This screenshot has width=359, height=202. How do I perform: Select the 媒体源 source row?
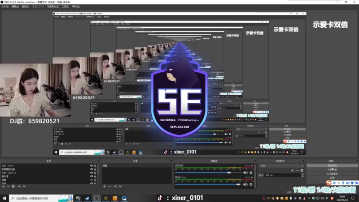[45, 176]
